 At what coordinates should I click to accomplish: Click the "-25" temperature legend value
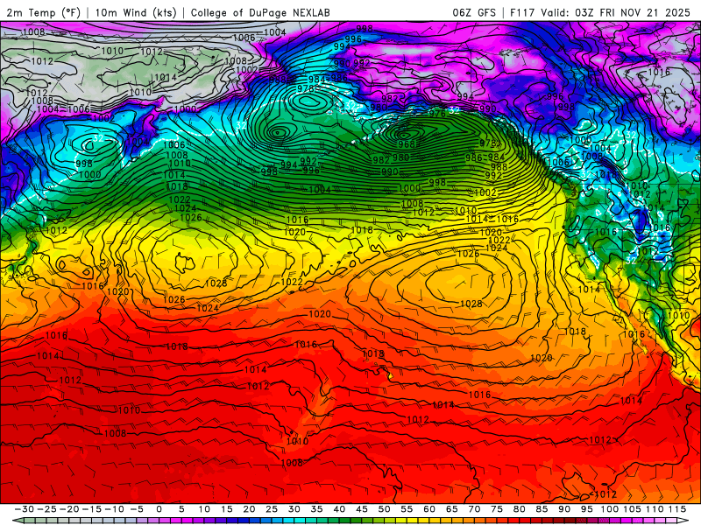point(46,509)
